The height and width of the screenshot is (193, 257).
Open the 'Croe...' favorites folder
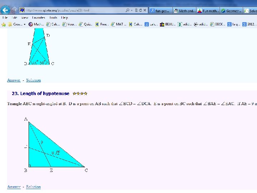17,24
